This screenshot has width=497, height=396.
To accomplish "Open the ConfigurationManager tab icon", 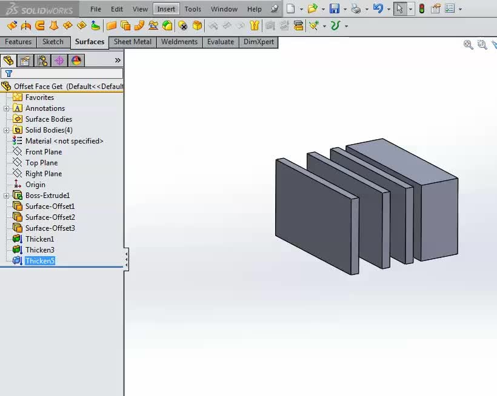I will tap(42, 61).
